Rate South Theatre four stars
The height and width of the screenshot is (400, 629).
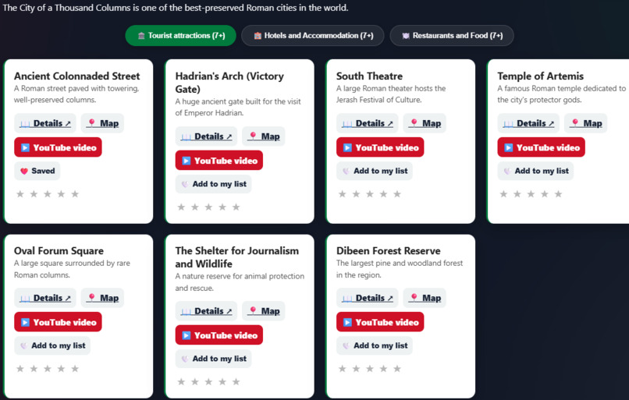point(383,194)
